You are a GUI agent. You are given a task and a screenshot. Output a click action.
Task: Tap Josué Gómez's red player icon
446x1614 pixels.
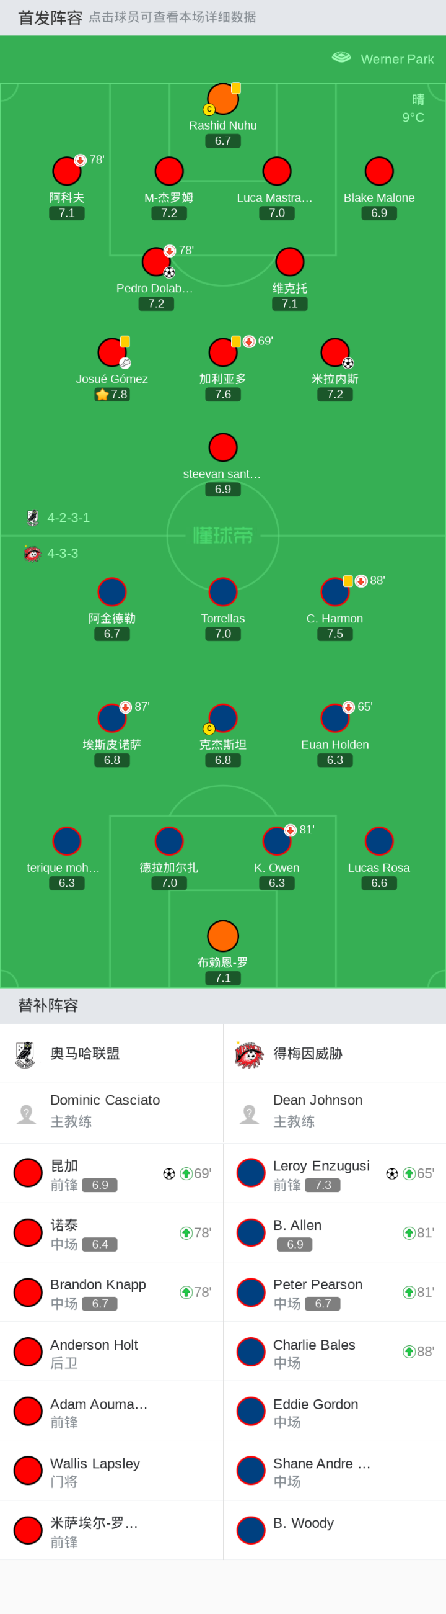point(112,352)
